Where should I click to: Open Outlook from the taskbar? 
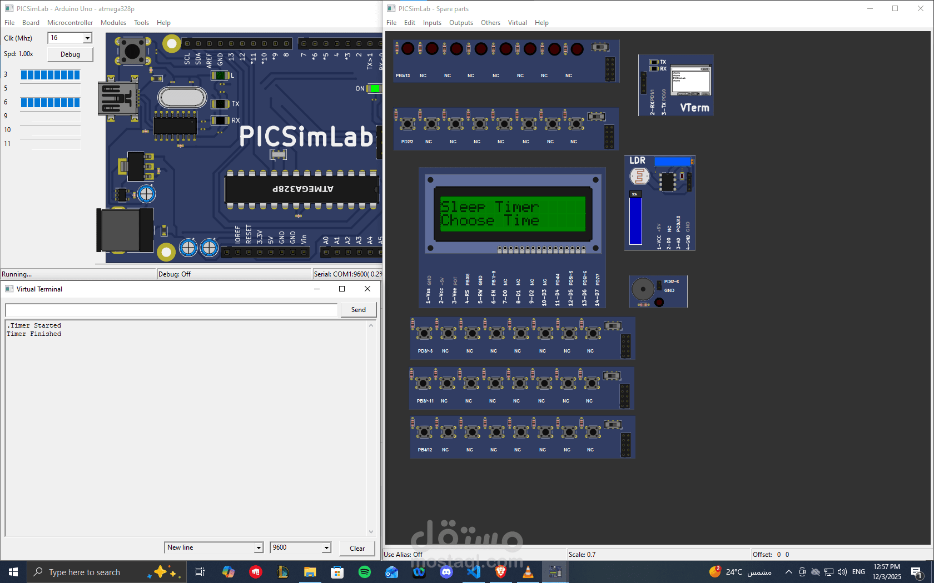pyautogui.click(x=391, y=572)
